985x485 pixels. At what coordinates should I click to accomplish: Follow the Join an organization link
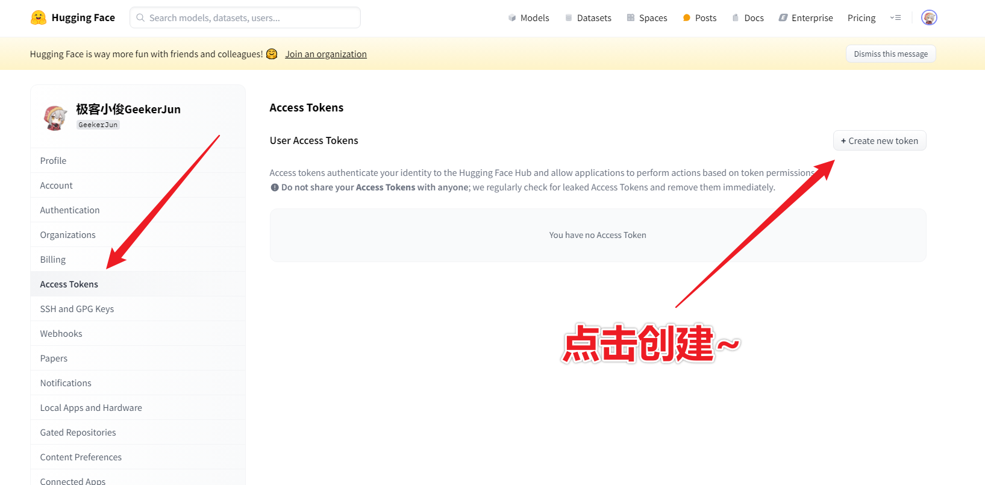point(326,54)
